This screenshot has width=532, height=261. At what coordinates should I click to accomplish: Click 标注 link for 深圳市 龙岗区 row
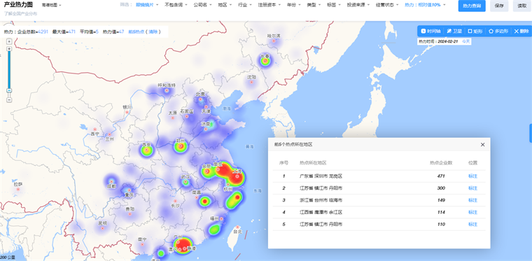472,176
